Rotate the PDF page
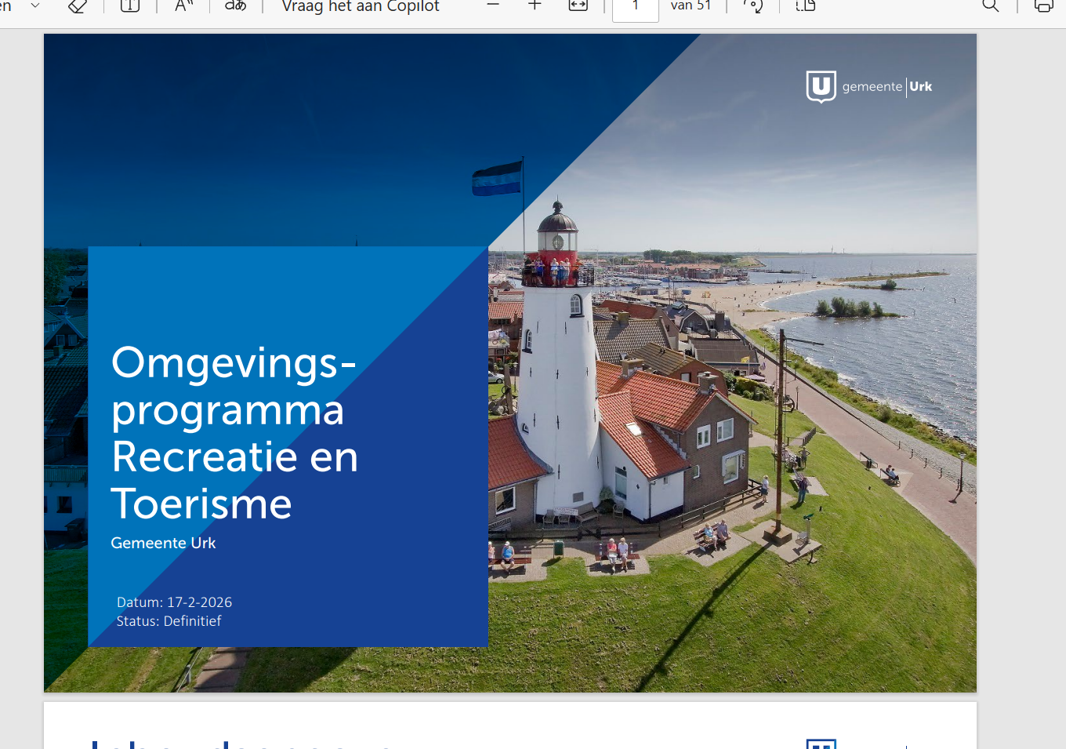1066x749 pixels. tap(753, 6)
